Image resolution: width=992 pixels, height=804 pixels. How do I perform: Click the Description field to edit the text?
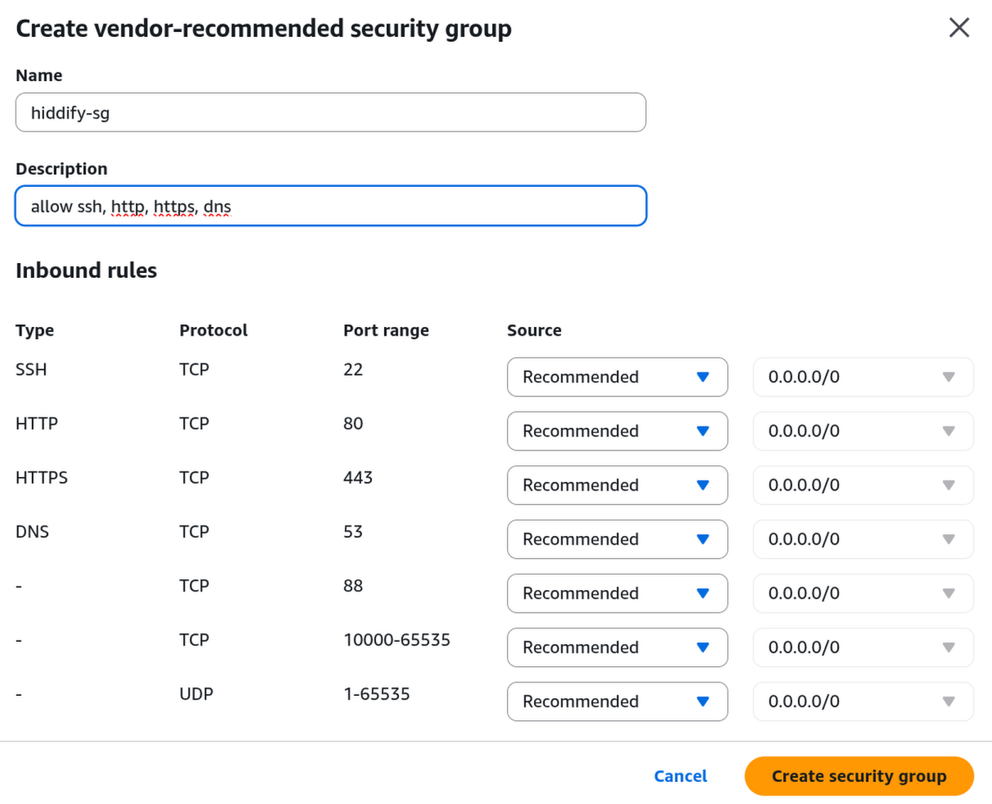point(330,206)
